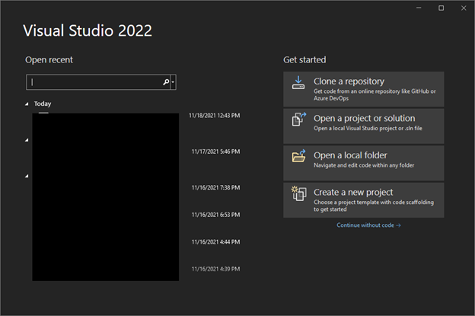Click the Clone a repository download icon
Image resolution: width=475 pixels, height=316 pixels.
298,83
